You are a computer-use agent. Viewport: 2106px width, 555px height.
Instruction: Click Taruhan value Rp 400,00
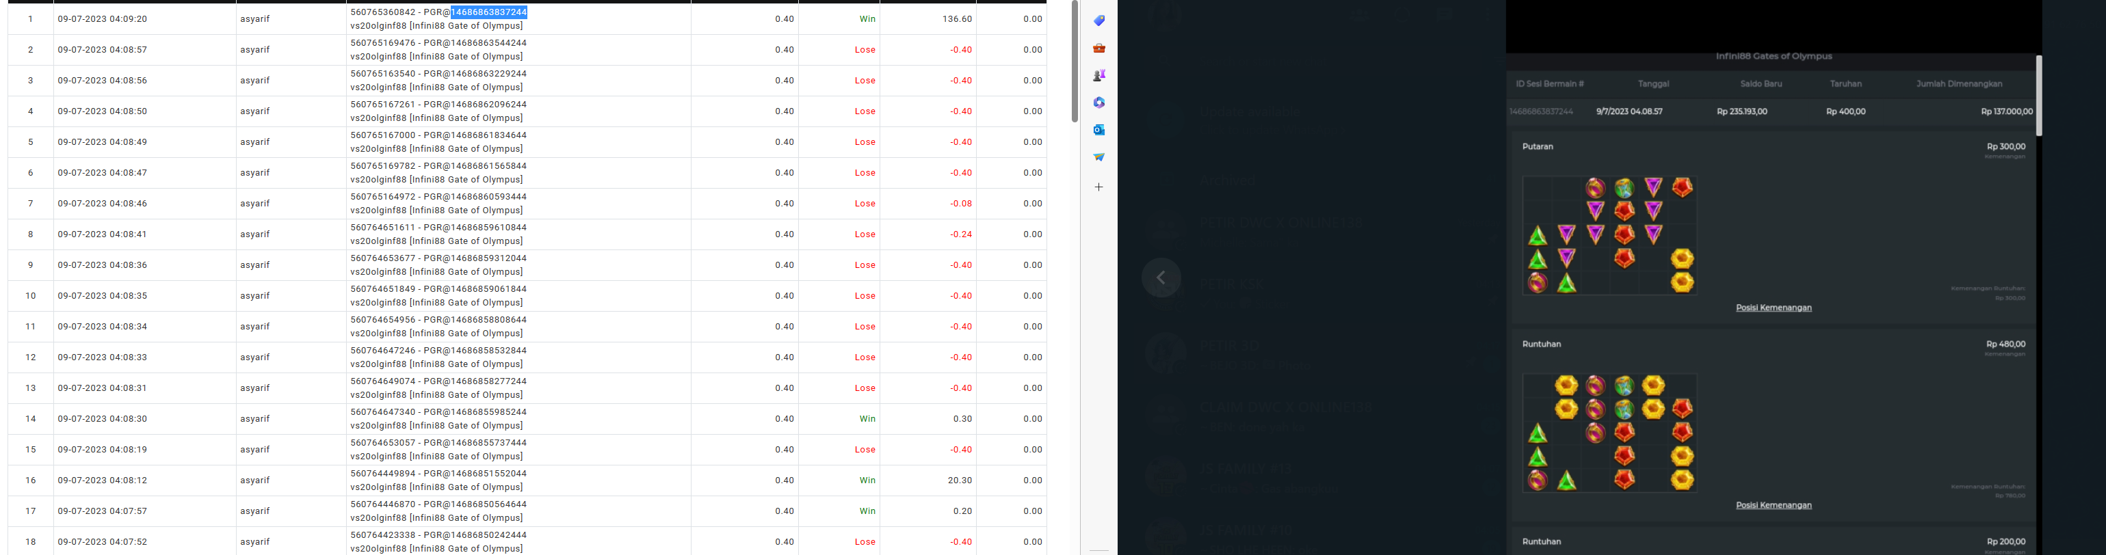[x=1845, y=111]
